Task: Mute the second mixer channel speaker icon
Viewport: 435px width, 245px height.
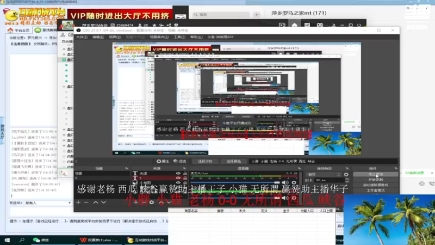Action: pos(284,198)
